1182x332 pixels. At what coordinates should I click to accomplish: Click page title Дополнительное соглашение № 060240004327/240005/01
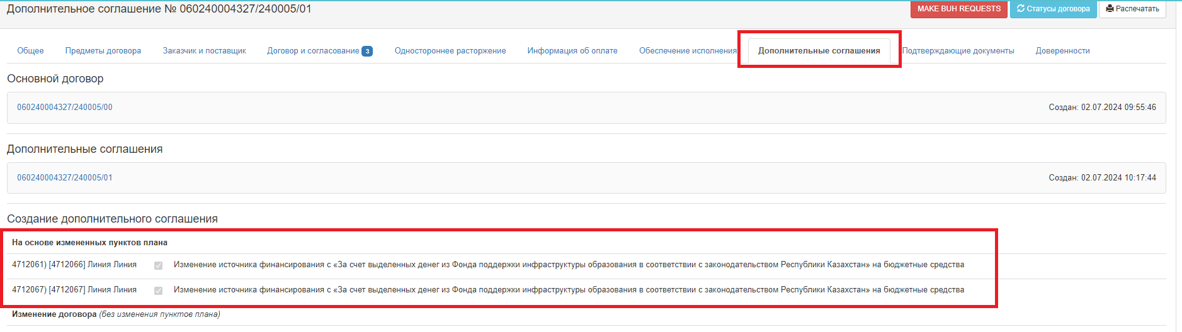coord(159,9)
